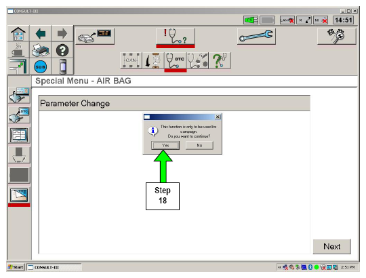Go back with the left arrow
Image resolution: width=366 pixels, height=278 pixels.
click(x=41, y=34)
